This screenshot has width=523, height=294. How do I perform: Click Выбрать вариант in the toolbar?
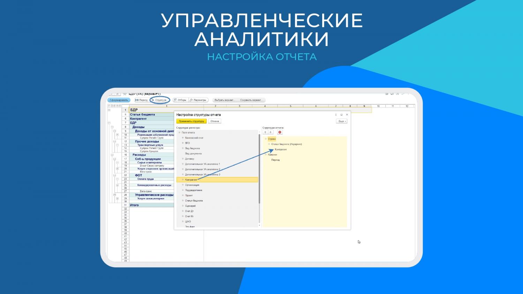click(225, 100)
